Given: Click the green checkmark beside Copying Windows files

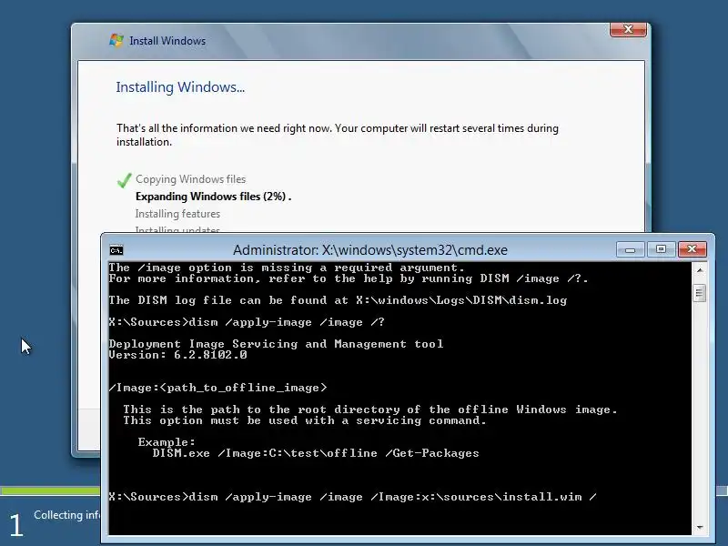Looking at the screenshot, I should coord(124,180).
